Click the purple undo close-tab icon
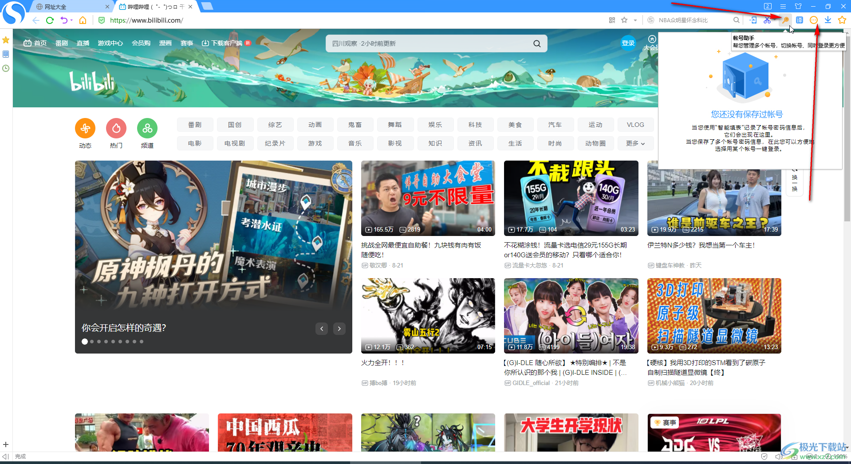This screenshot has width=851, height=464. point(64,20)
